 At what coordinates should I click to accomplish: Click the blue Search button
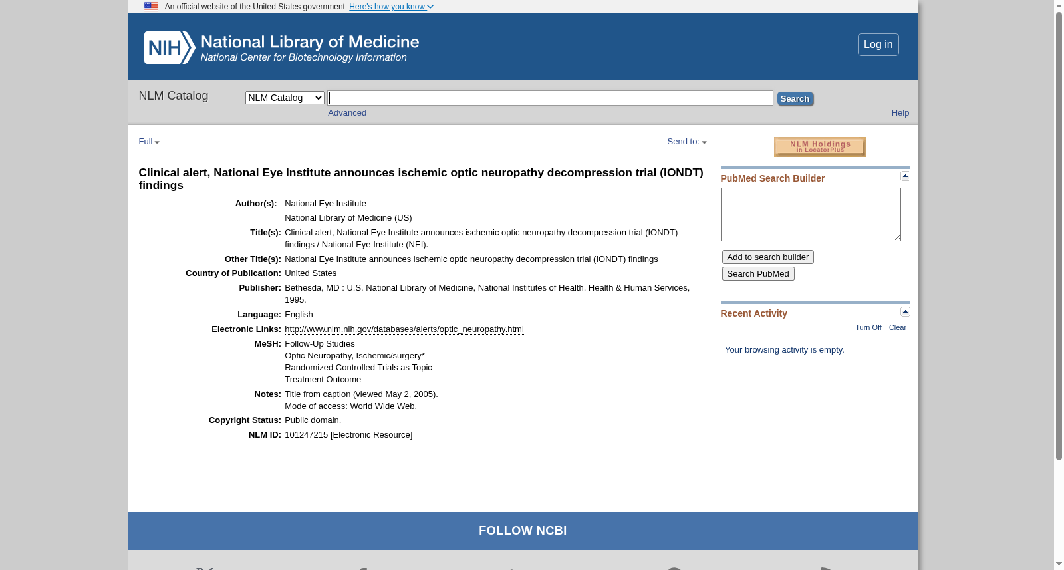(795, 99)
